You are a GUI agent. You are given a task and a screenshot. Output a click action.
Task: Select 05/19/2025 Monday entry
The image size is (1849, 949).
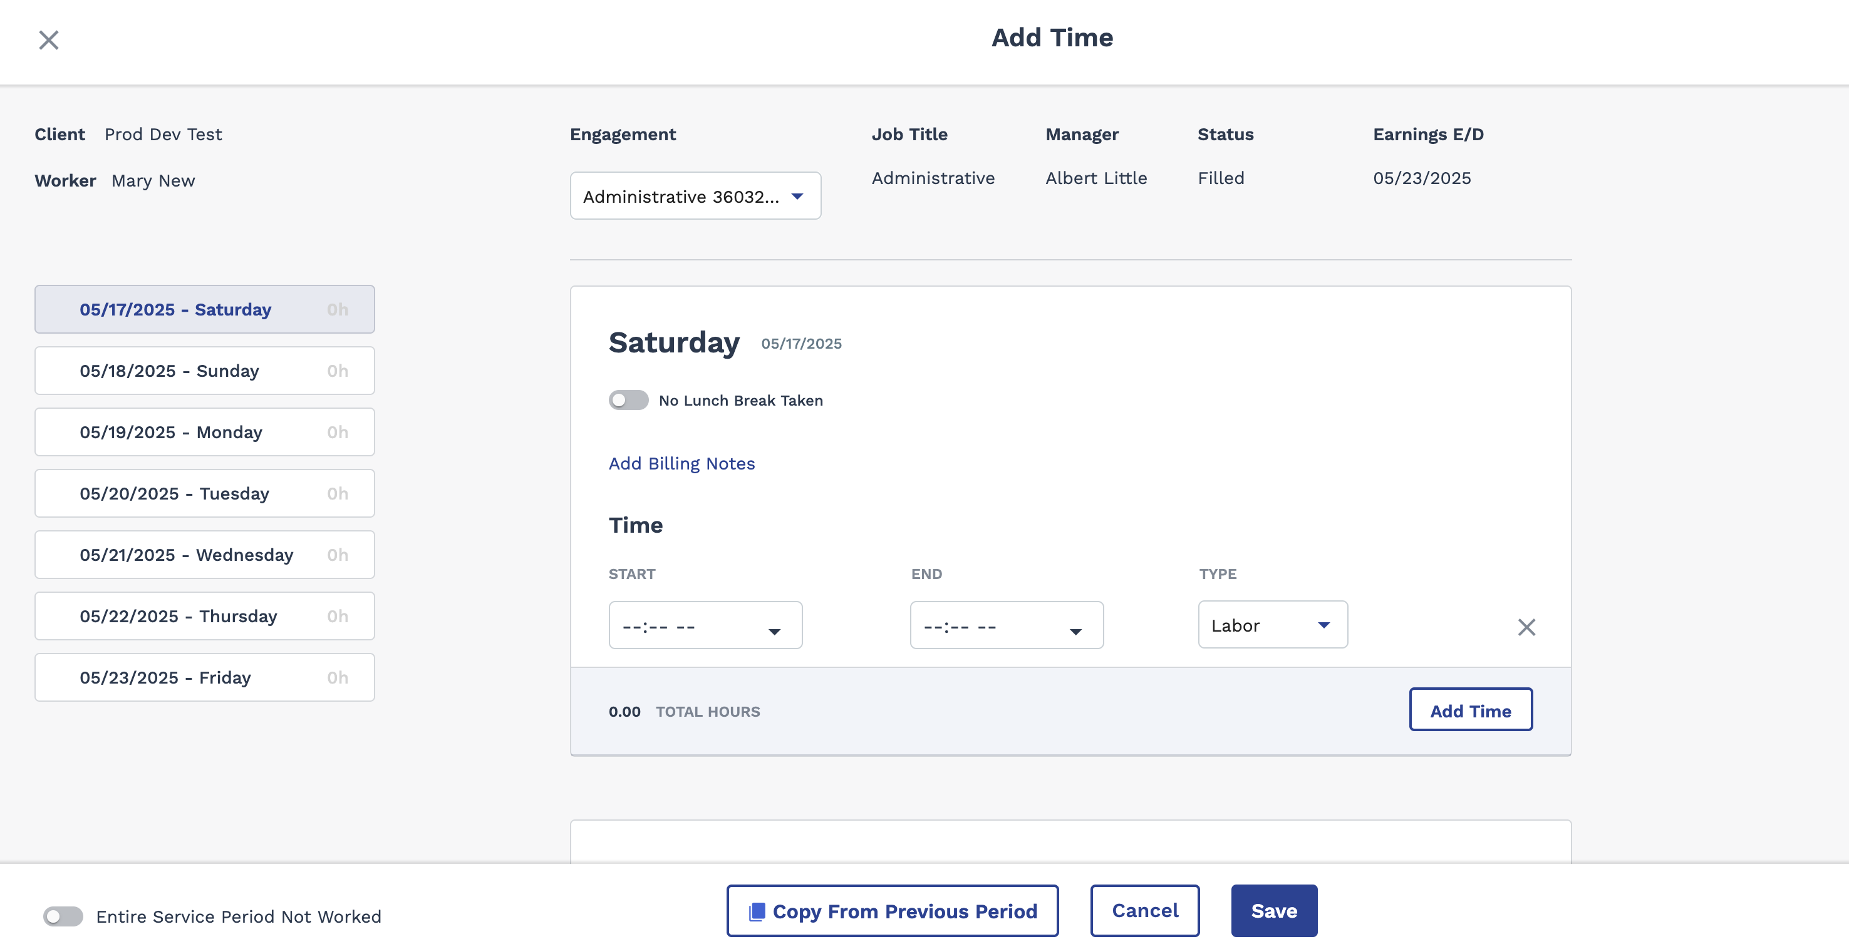(x=205, y=432)
